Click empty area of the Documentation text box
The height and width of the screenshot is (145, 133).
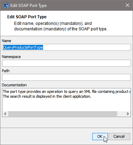(x=66, y=105)
